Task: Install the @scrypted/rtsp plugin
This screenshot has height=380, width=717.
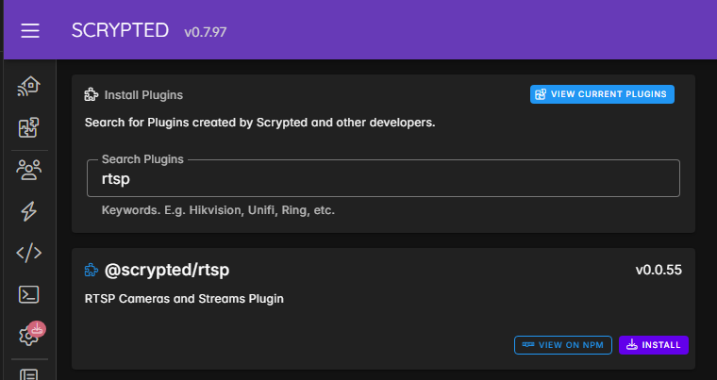Action: tap(654, 345)
